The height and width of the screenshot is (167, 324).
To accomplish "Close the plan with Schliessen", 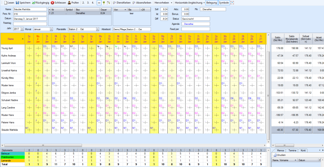I will pos(58,3).
